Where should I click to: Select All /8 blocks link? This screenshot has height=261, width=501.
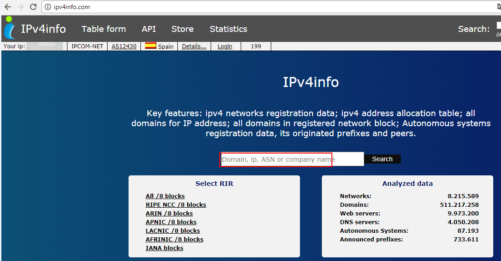click(165, 196)
